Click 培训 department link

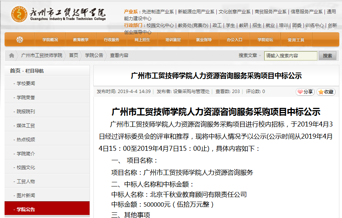284,25
